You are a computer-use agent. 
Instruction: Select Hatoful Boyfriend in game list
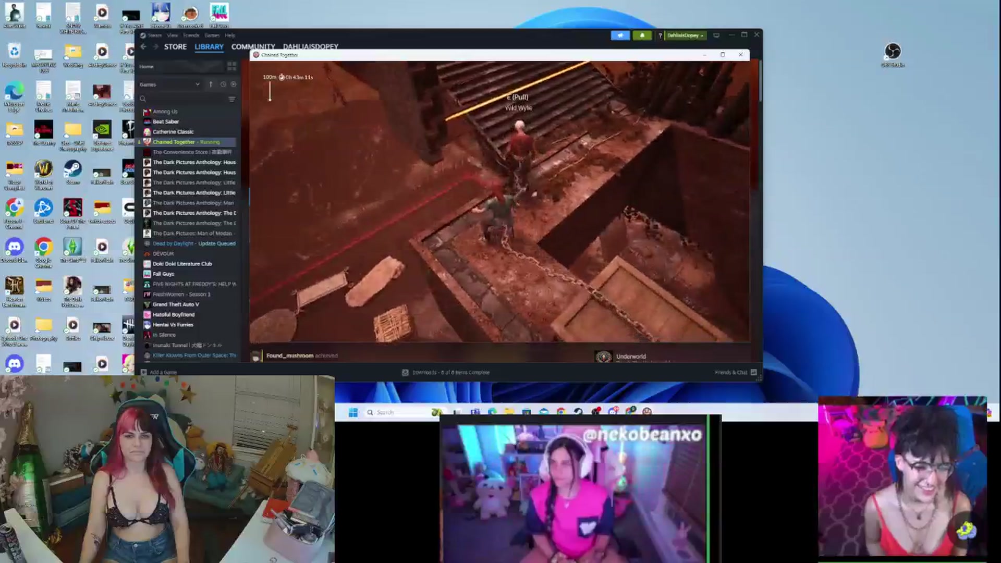click(x=174, y=315)
